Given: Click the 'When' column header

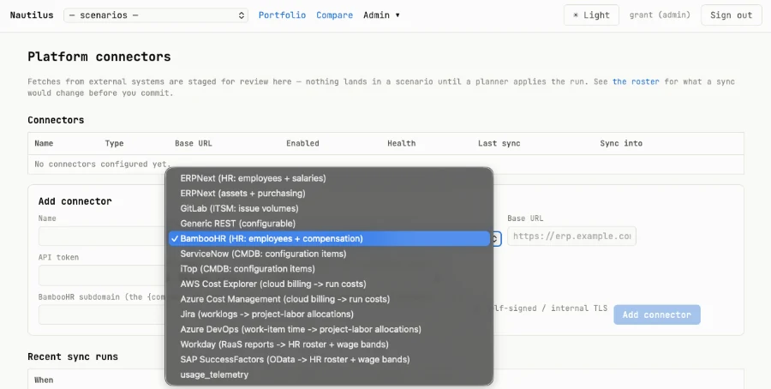Looking at the screenshot, I should click(44, 380).
